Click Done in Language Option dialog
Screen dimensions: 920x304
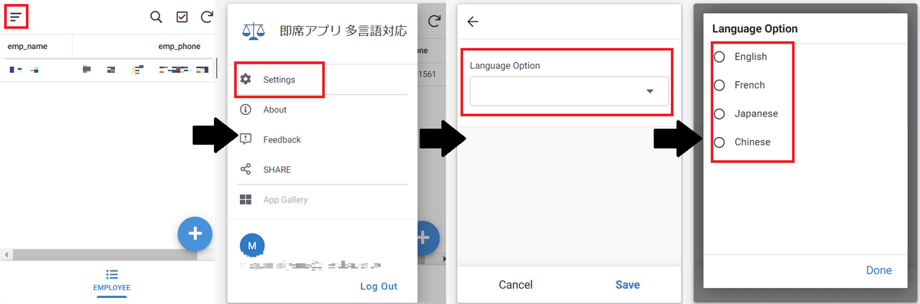pos(879,270)
